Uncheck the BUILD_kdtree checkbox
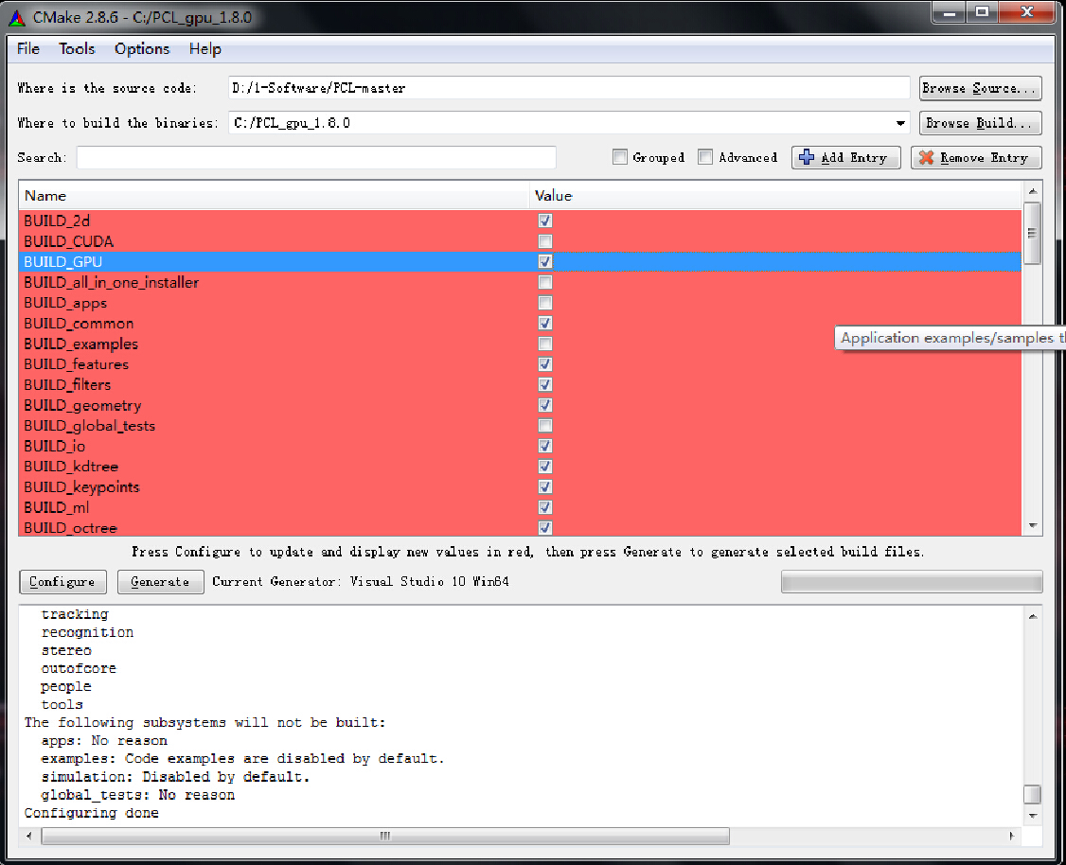 click(545, 467)
